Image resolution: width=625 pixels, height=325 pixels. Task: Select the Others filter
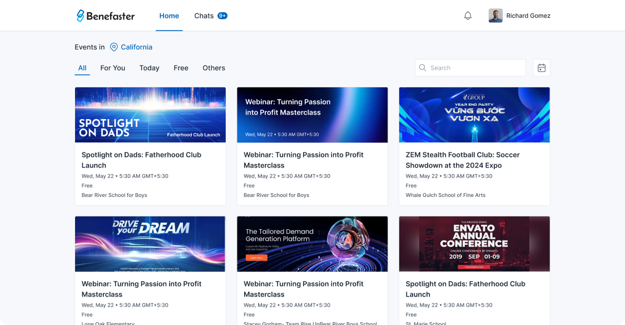tap(214, 68)
